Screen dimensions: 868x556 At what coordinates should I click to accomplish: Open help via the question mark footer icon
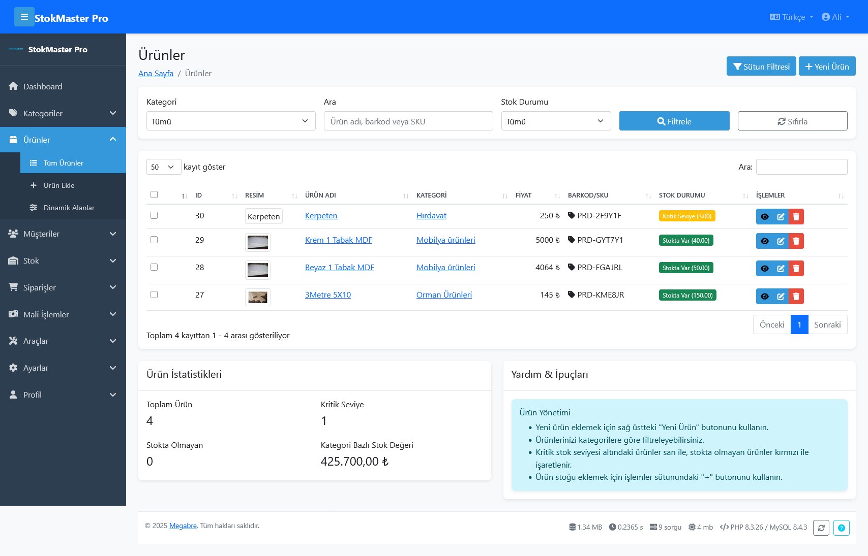(842, 528)
